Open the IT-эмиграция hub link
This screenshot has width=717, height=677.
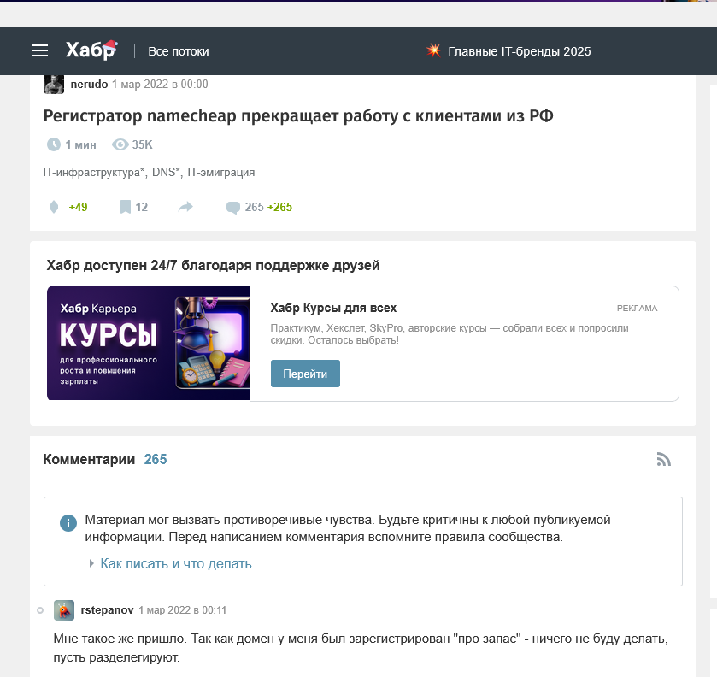[221, 172]
